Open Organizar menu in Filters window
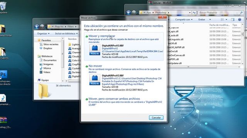The width and height of the screenshot is (247, 138). click(x=43, y=33)
